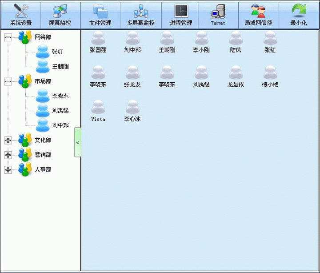Image resolution: width=320 pixels, height=273 pixels.
Task: Open 屏幕监控 screen monitoring tool
Action: 60,15
